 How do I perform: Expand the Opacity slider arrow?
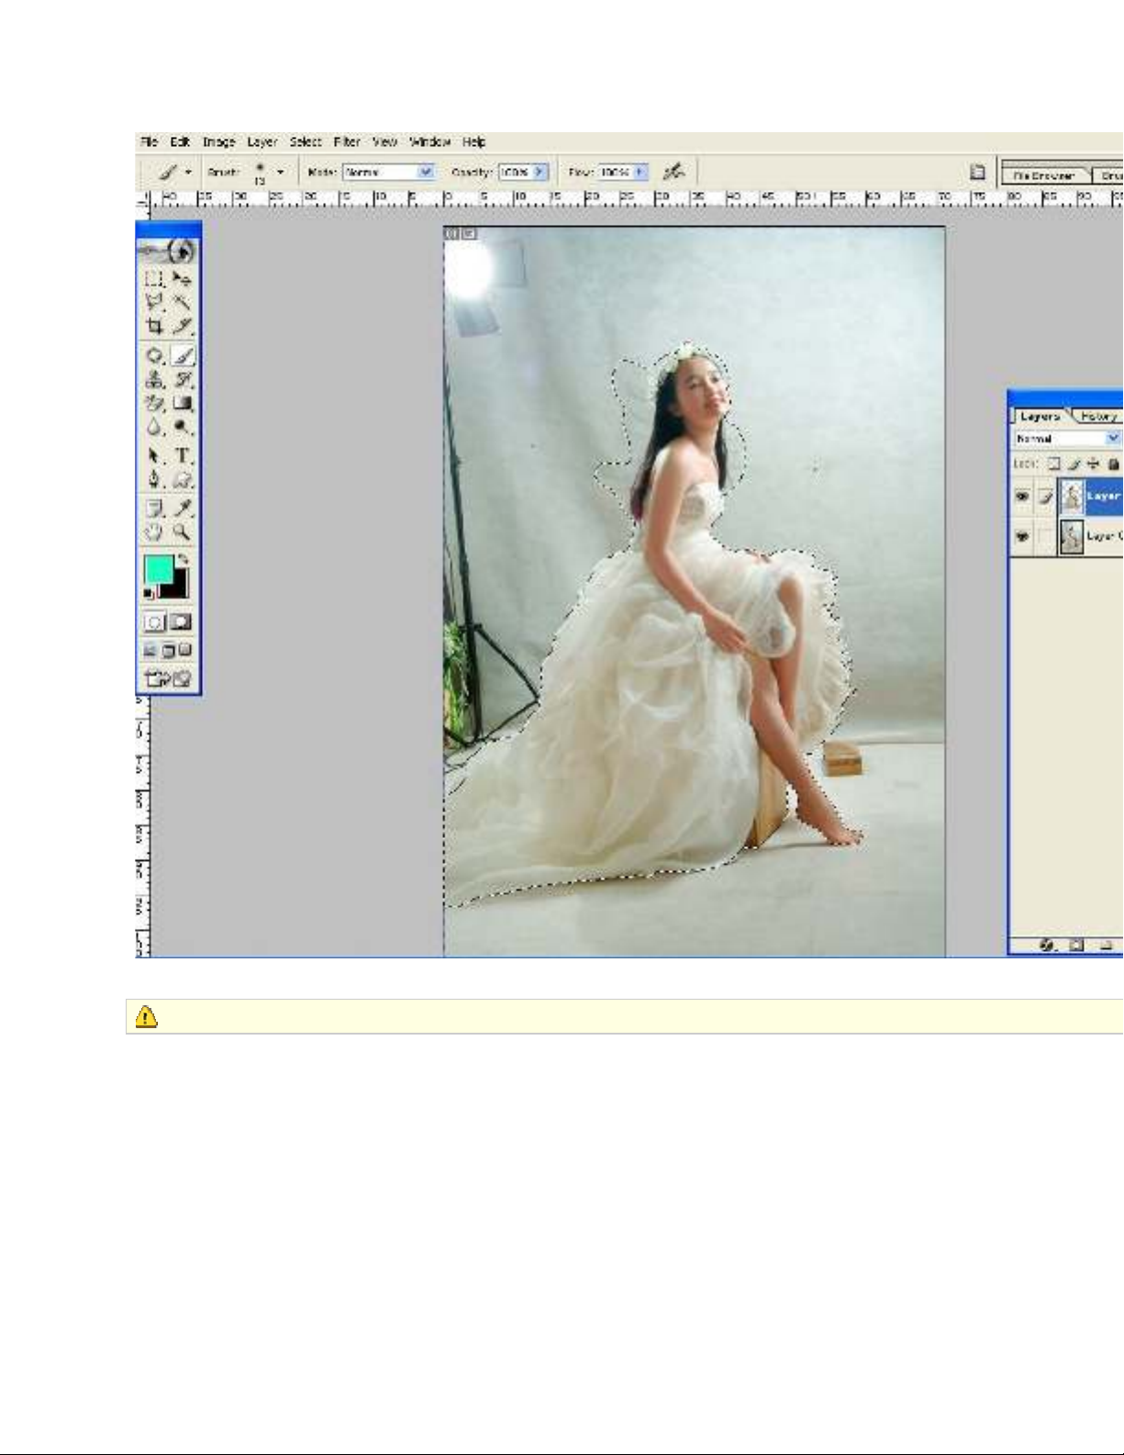(540, 172)
